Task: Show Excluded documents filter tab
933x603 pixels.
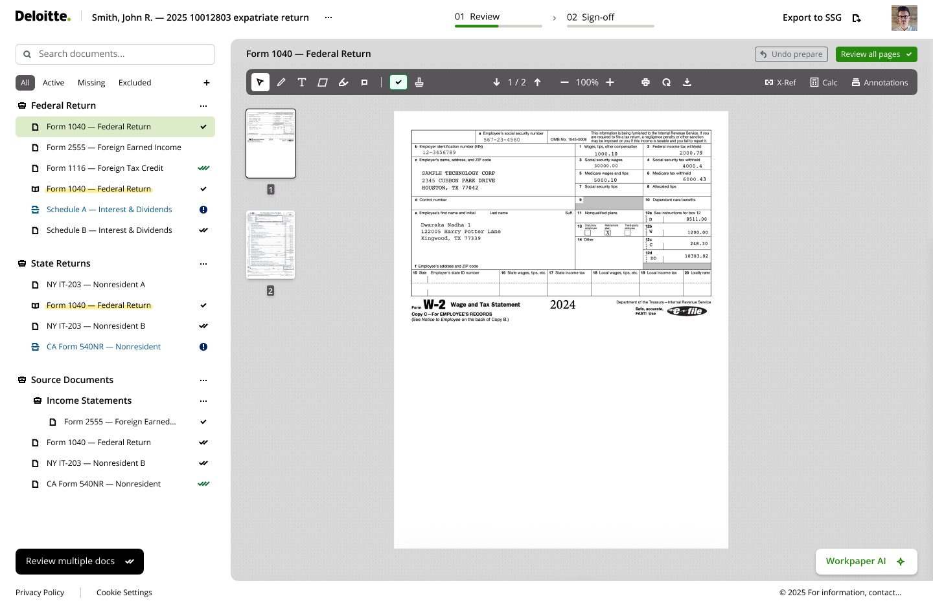Action: [x=135, y=83]
